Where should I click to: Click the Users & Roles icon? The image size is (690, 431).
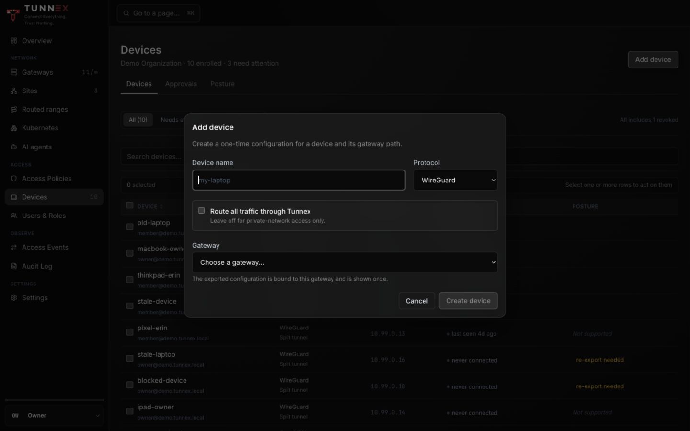point(14,215)
